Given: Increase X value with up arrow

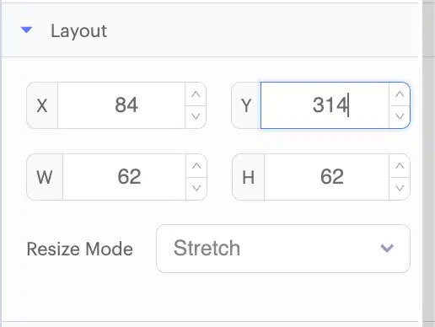Looking at the screenshot, I should 196,94.
